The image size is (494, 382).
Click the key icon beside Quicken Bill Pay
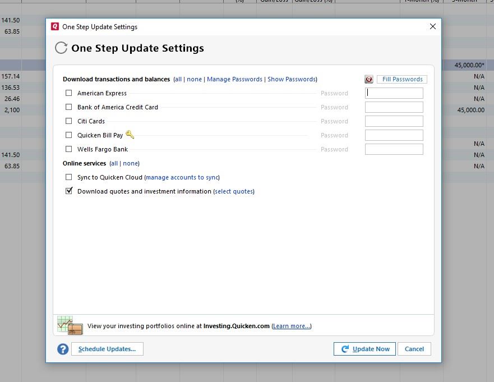pyautogui.click(x=130, y=135)
